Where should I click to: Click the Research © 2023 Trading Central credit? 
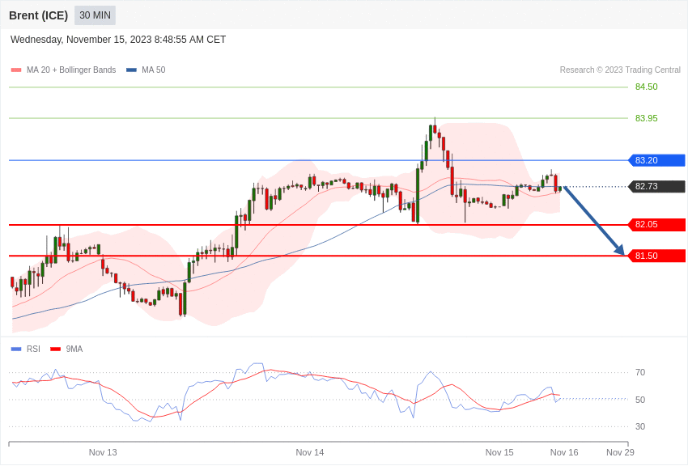(620, 70)
